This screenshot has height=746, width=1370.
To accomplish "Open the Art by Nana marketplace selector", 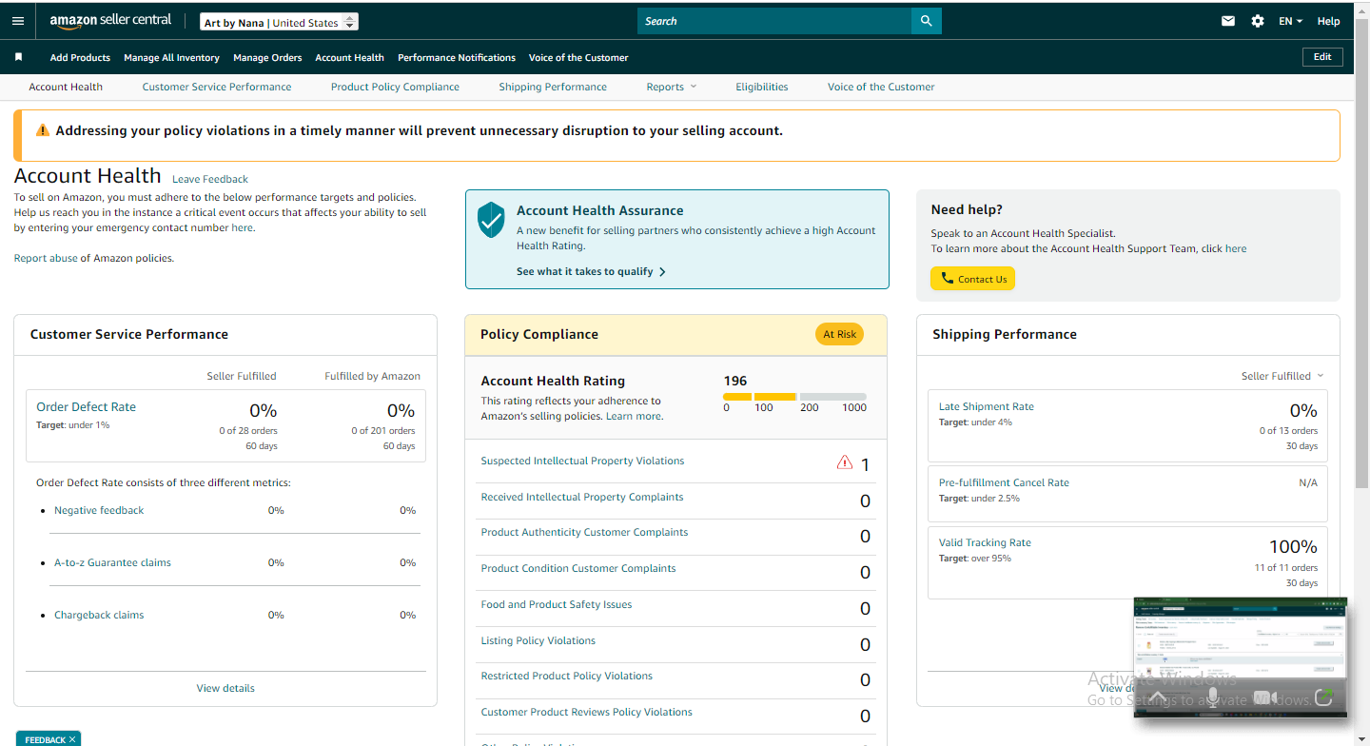I will pos(280,22).
